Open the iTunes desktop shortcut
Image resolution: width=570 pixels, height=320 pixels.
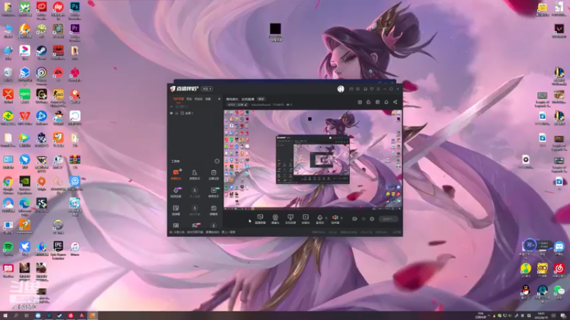[x=75, y=249]
